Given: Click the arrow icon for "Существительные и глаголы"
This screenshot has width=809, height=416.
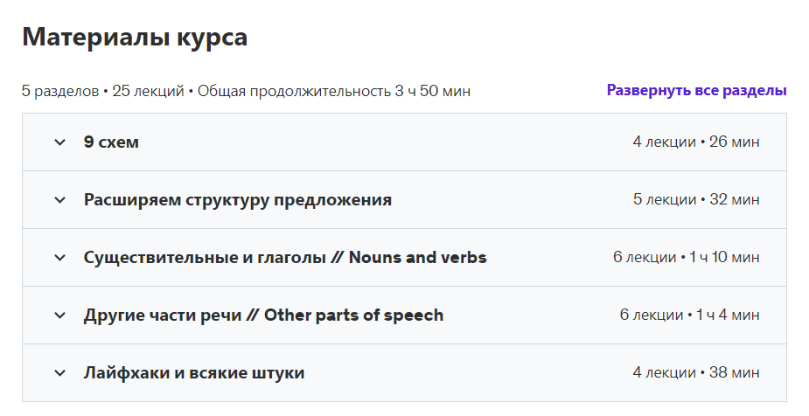Looking at the screenshot, I should (59, 258).
